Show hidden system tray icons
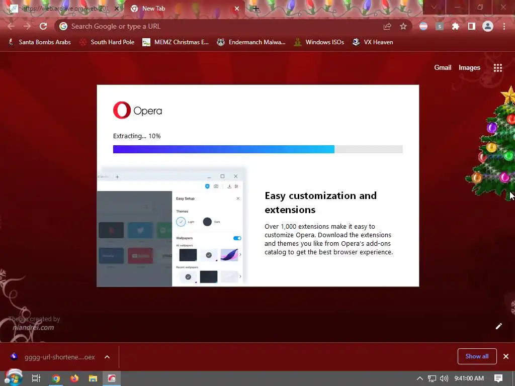 click(x=419, y=378)
